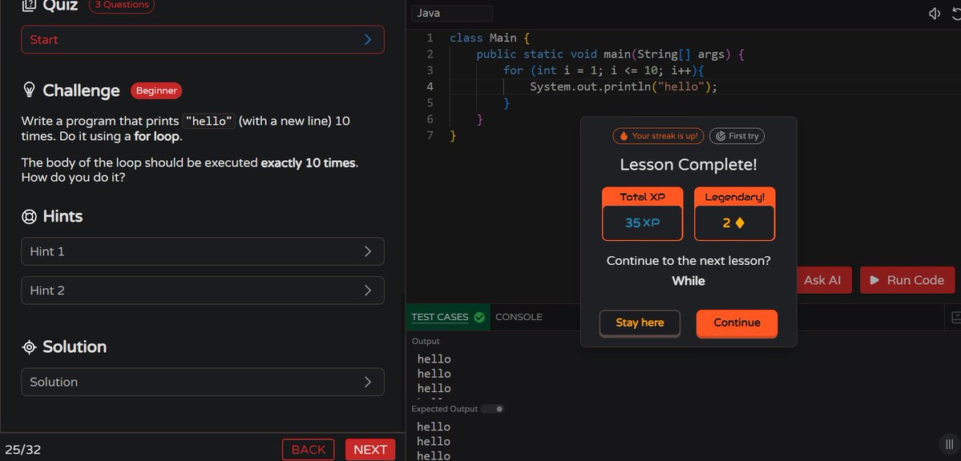
Task: Expand Hint 2
Action: tap(203, 291)
